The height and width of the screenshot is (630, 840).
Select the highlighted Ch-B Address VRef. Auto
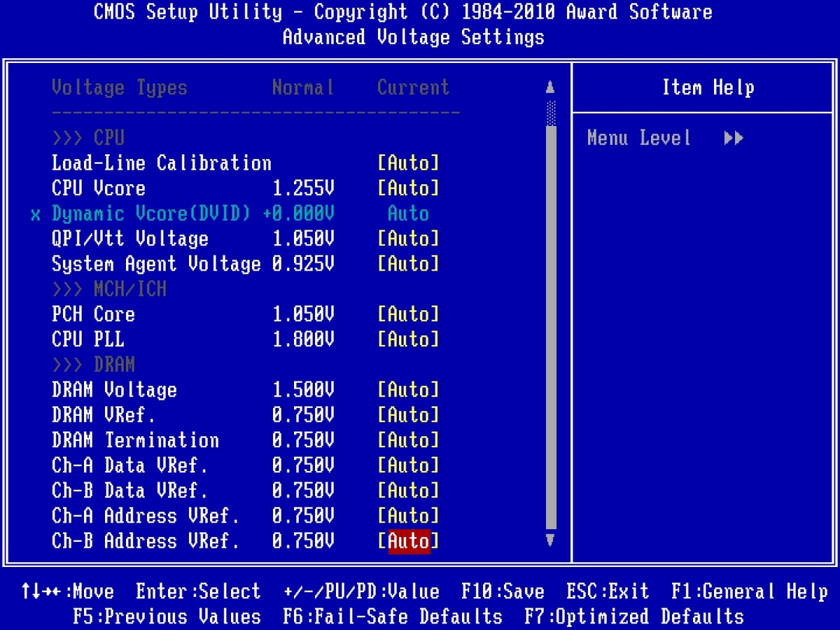(408, 541)
